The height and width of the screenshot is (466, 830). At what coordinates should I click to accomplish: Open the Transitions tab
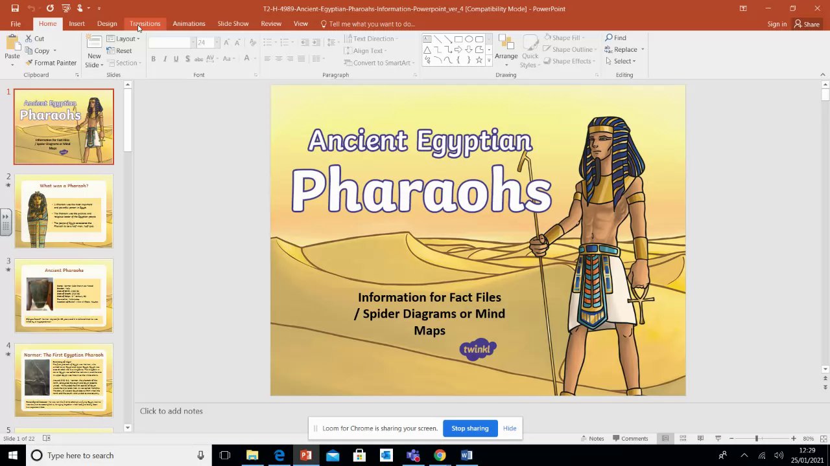(145, 24)
